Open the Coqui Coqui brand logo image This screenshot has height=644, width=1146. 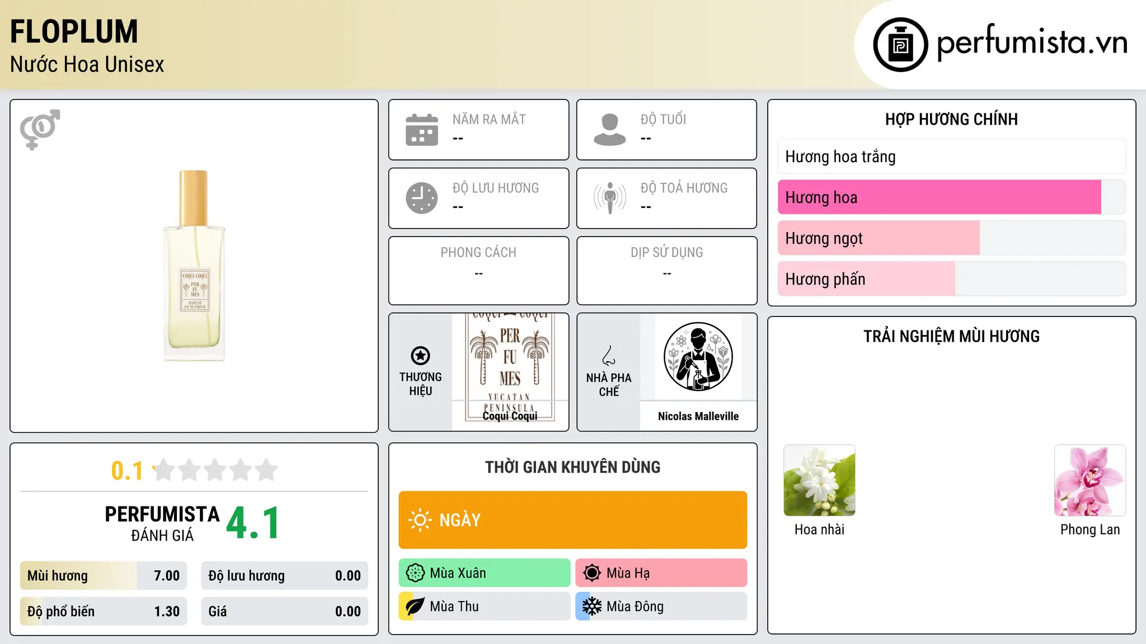click(510, 366)
